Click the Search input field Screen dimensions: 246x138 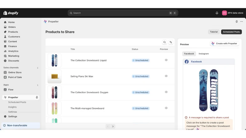click(123, 13)
